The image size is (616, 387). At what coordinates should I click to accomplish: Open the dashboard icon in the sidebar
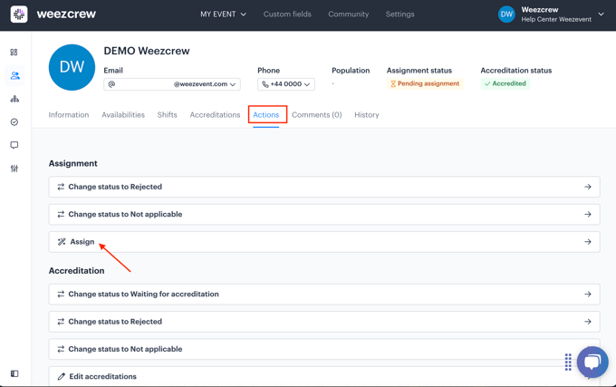pyautogui.click(x=14, y=53)
